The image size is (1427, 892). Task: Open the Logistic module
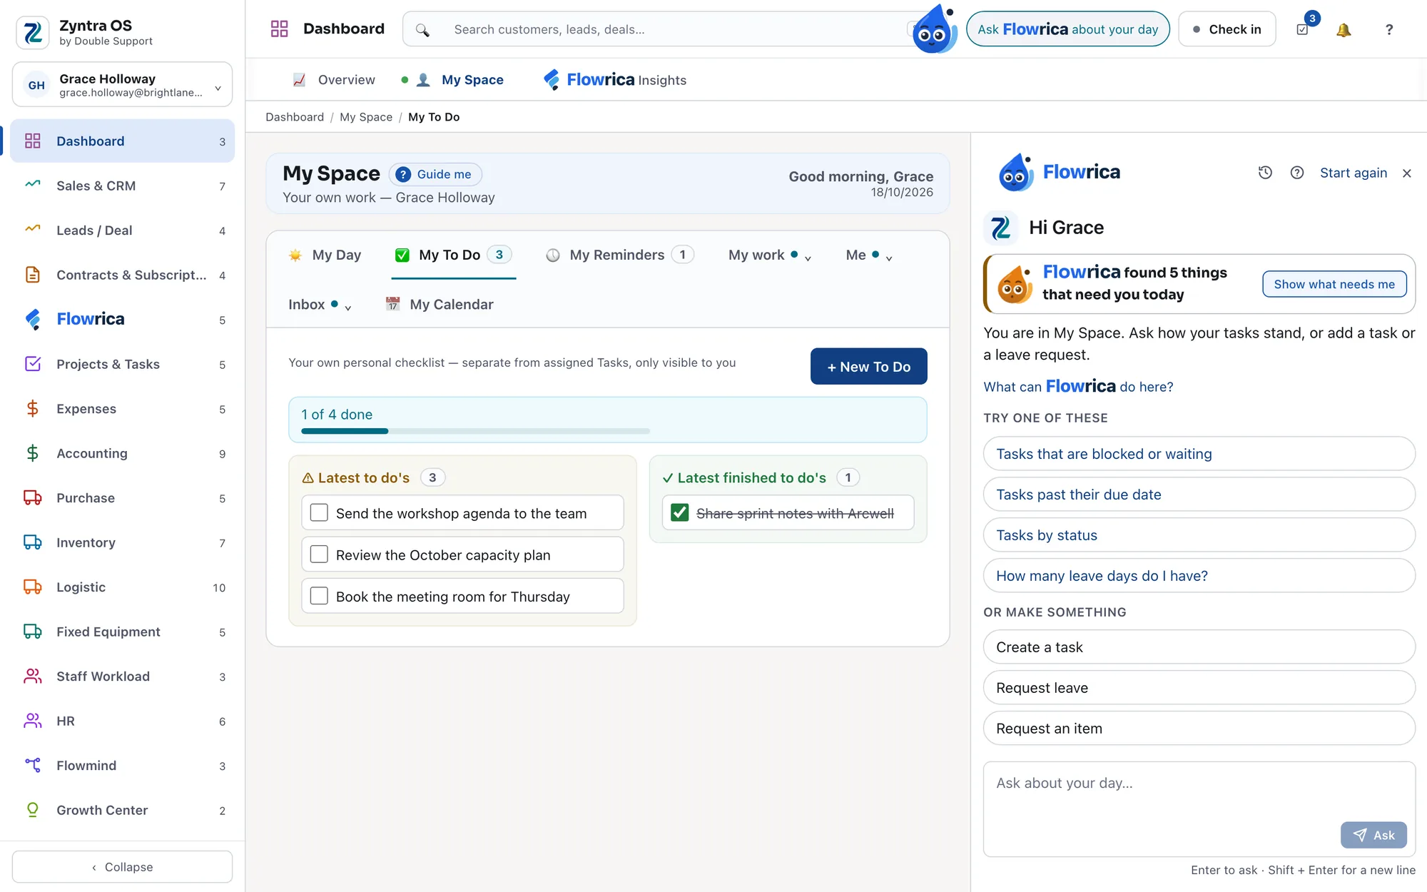pos(123,587)
